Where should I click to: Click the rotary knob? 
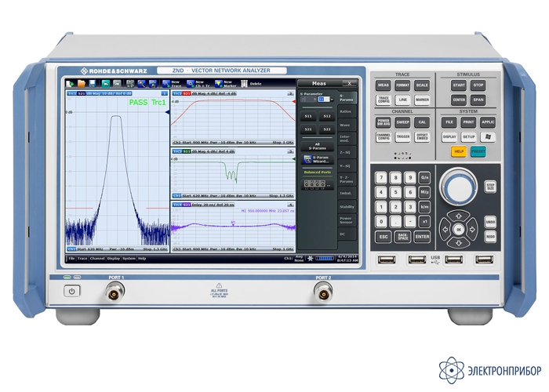458,187
